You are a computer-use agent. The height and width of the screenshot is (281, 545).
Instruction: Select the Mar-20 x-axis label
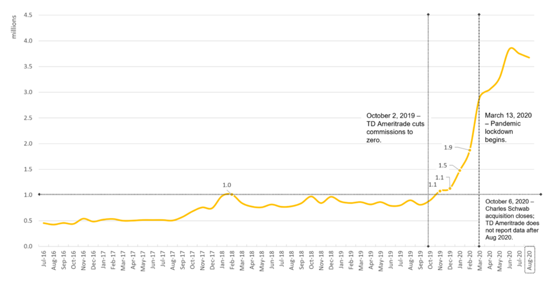(x=479, y=259)
